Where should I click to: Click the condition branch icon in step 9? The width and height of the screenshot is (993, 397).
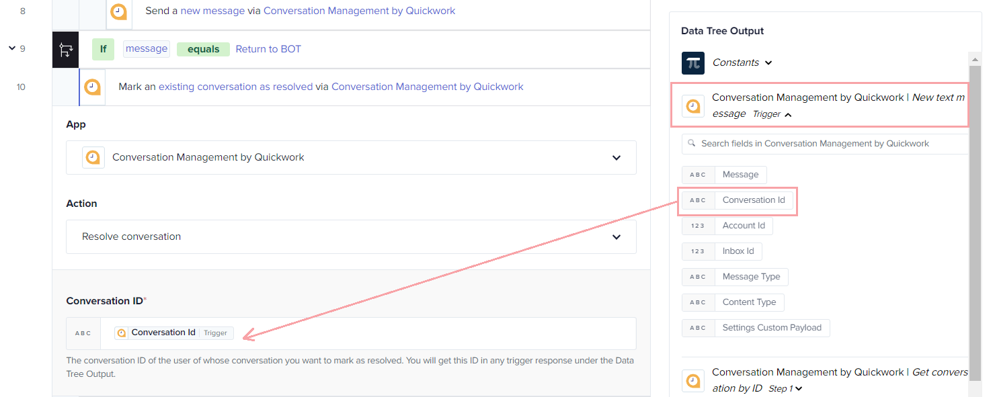pyautogui.click(x=66, y=50)
